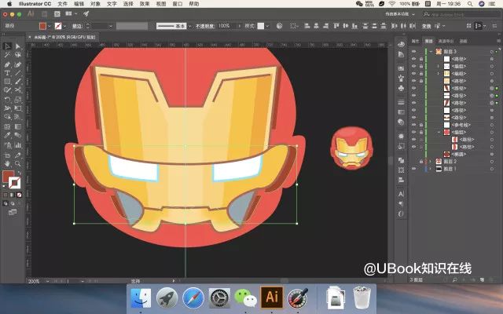The width and height of the screenshot is (503, 314).
Task: Select the Pen tool
Action: (7, 64)
